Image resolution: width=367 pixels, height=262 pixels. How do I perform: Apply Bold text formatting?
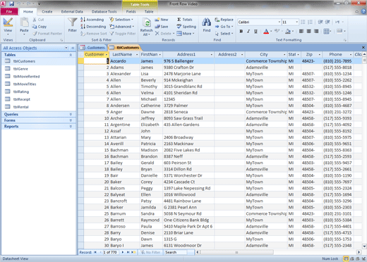pyautogui.click(x=241, y=31)
